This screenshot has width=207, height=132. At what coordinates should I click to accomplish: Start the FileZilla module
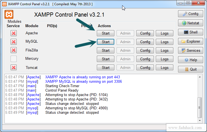pyautogui.click(x=105, y=50)
